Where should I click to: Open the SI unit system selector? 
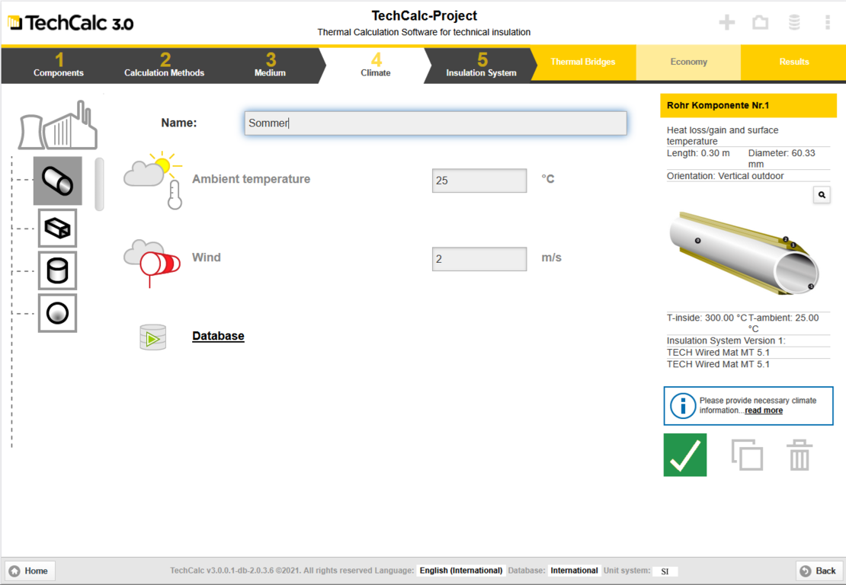665,571
